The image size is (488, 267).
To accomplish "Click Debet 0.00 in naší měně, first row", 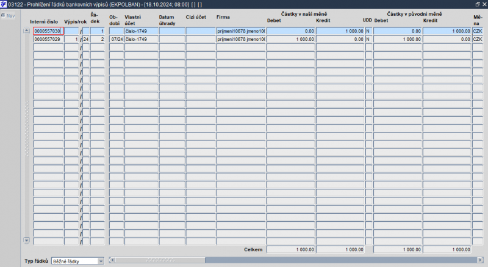I will pyautogui.click(x=291, y=31).
